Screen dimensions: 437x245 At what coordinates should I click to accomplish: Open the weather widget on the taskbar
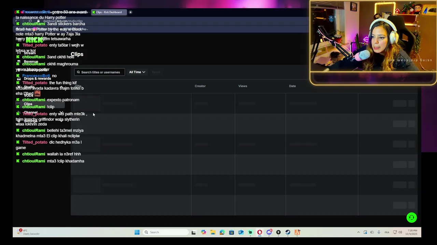click(28, 232)
